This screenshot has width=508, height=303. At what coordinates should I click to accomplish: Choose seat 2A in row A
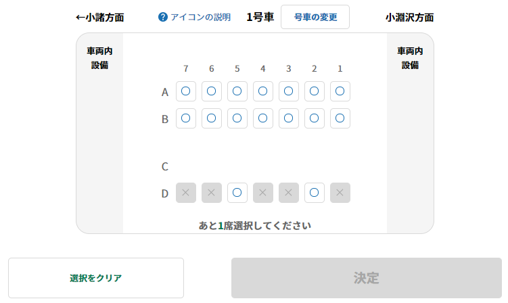pos(315,91)
